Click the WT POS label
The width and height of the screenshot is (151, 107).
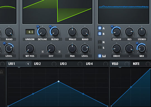(x=30, y=56)
